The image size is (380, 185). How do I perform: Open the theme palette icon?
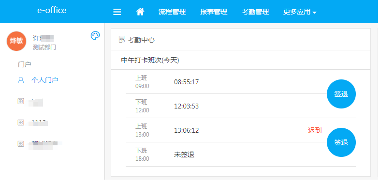pos(95,36)
